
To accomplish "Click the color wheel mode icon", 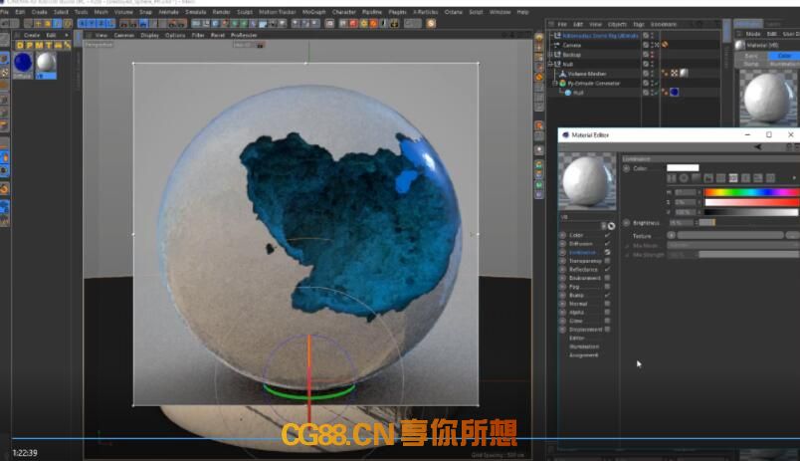I will coord(684,178).
